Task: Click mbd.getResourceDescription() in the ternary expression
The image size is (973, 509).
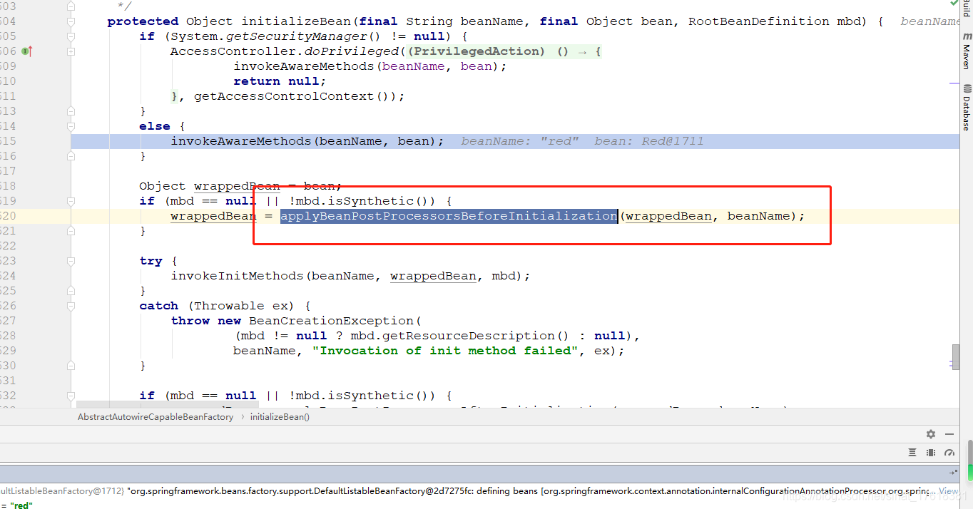Action: (x=459, y=336)
